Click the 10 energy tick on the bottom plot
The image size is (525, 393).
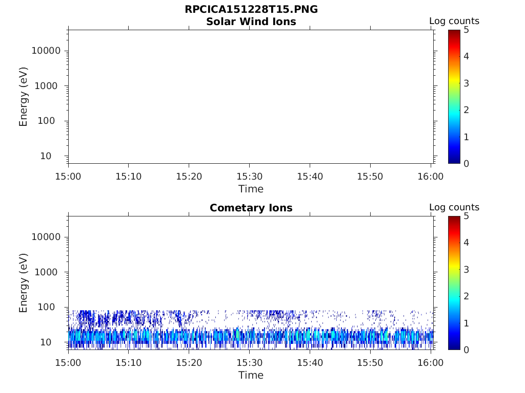tap(46, 342)
